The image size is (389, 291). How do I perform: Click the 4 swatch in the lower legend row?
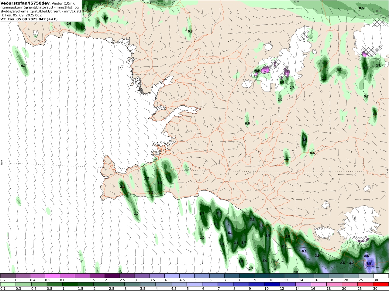click(x=163, y=285)
